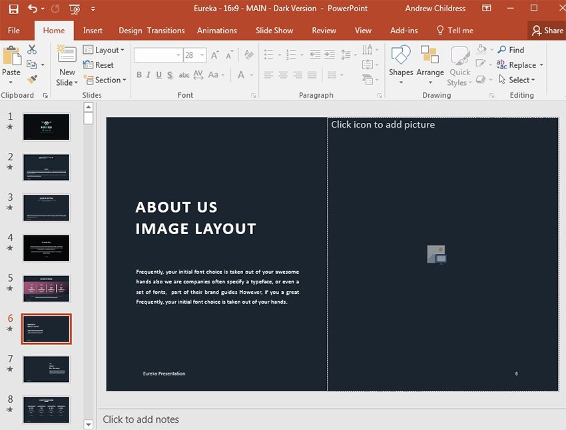566x430 pixels.
Task: Clear all text formatting
Action: tap(248, 54)
